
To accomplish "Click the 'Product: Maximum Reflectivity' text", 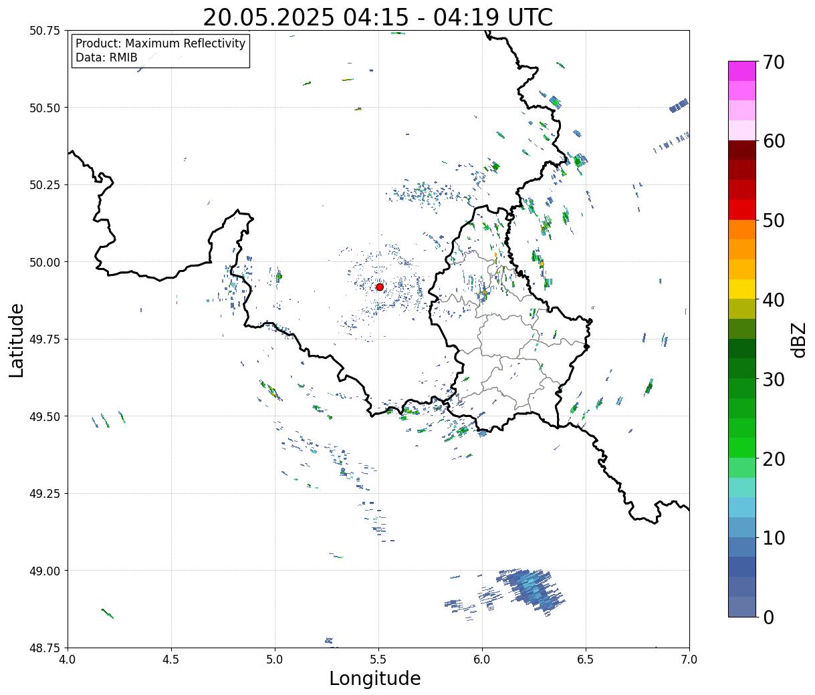I will point(160,43).
